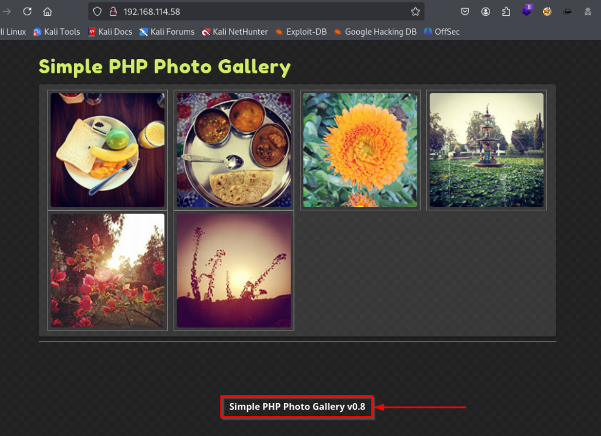Open the purple extension with badge 8
Viewport: 601px width, 436px height.
click(527, 11)
